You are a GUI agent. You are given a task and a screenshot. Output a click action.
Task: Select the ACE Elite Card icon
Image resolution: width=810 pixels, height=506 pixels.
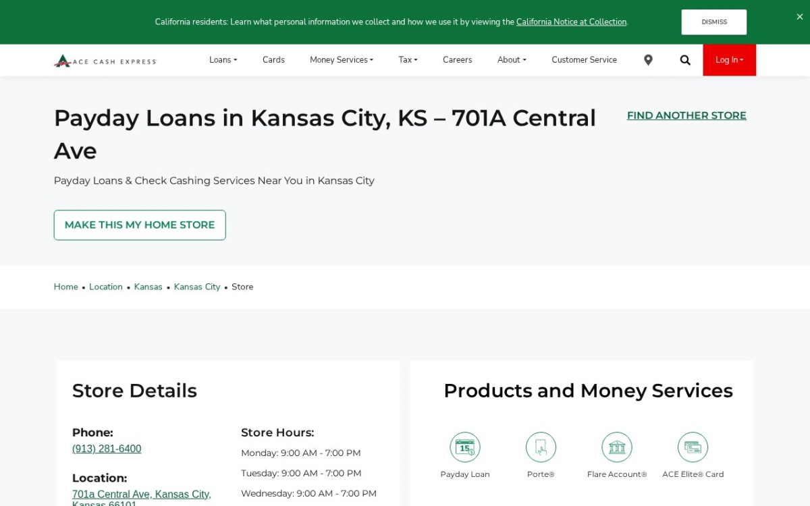pyautogui.click(x=693, y=447)
